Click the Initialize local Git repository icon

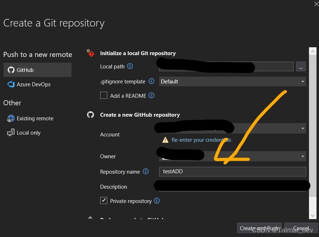tap(90, 53)
